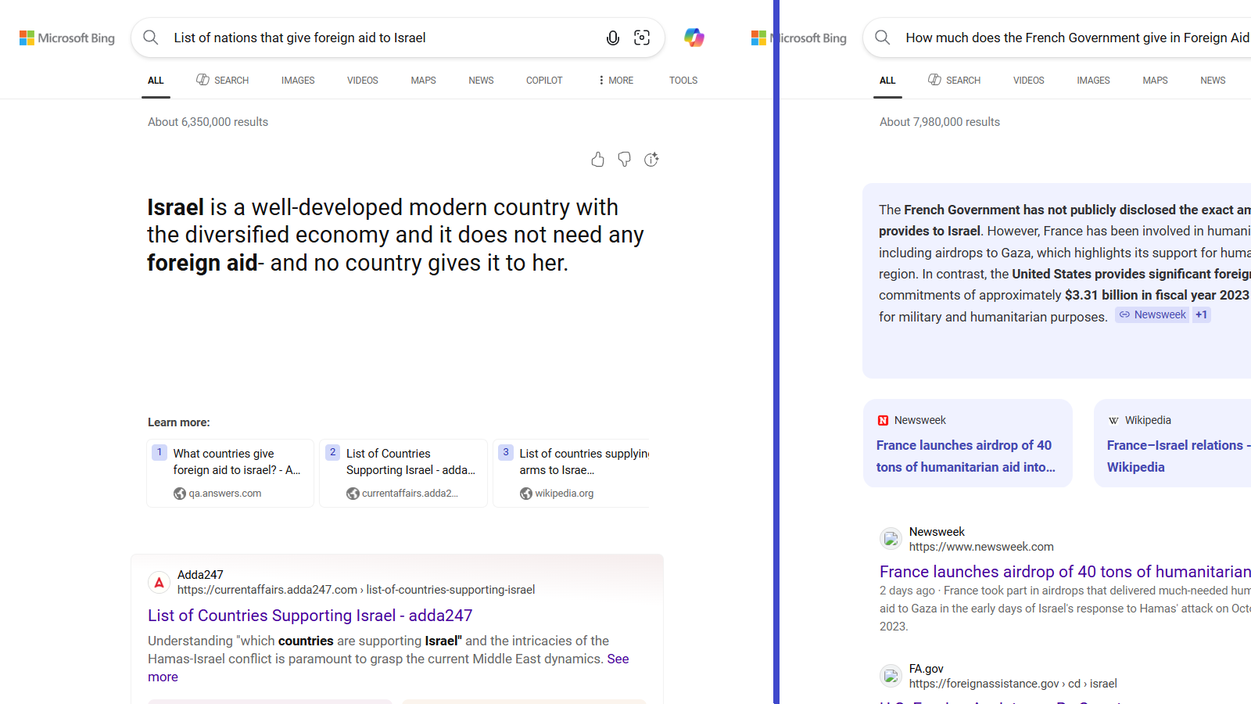
Task: Click Adda247 red favicon
Action: (159, 582)
